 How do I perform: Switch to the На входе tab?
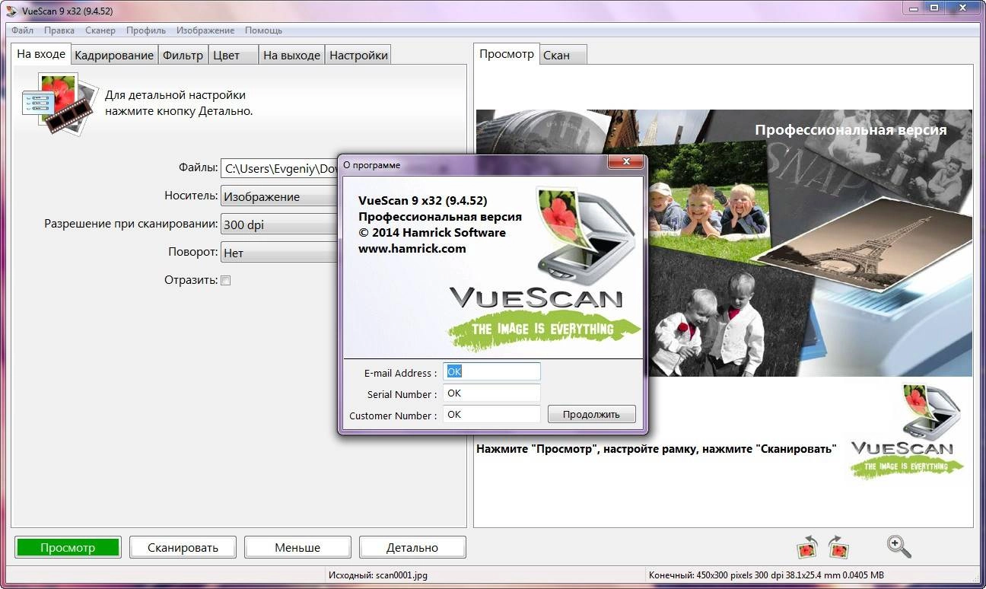pos(41,54)
